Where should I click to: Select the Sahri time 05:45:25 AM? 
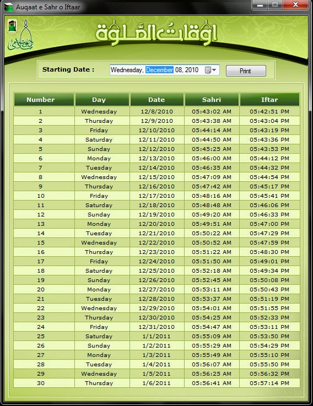[x=212, y=149]
